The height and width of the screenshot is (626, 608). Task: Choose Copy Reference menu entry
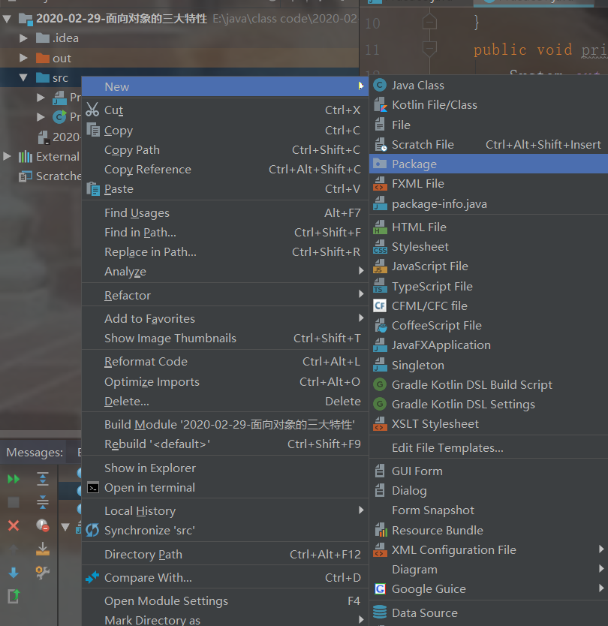pyautogui.click(x=224, y=170)
